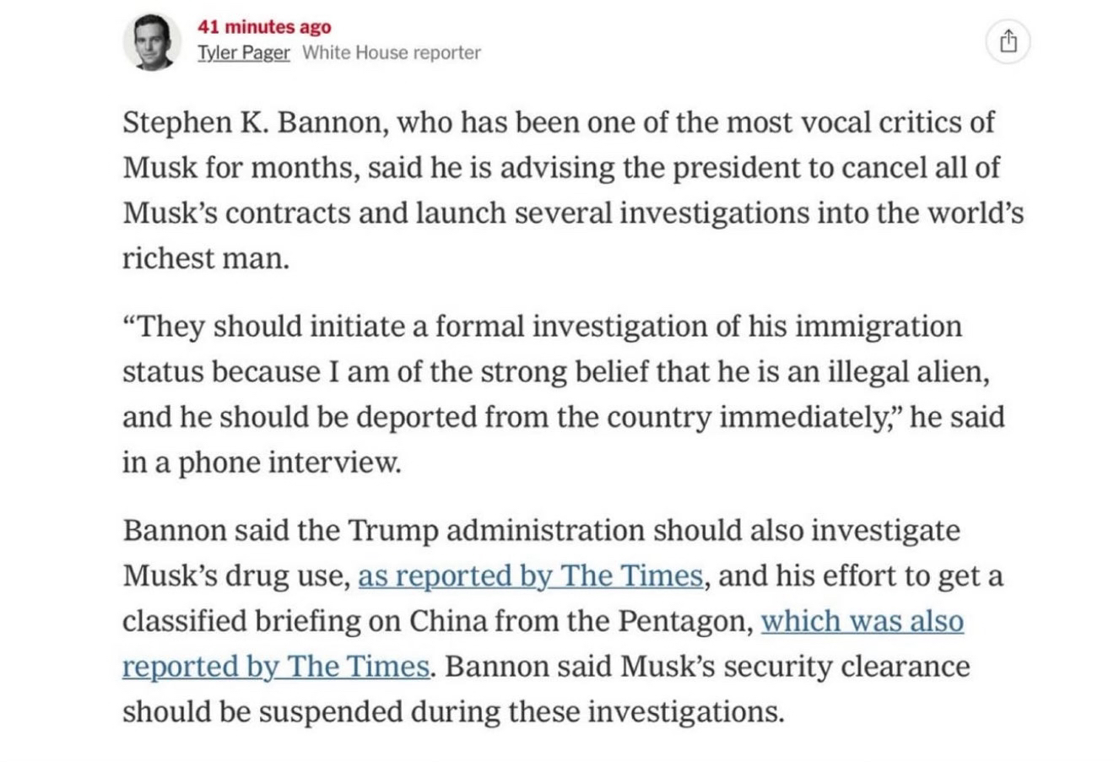Click the word "Pentagon"

click(x=684, y=621)
